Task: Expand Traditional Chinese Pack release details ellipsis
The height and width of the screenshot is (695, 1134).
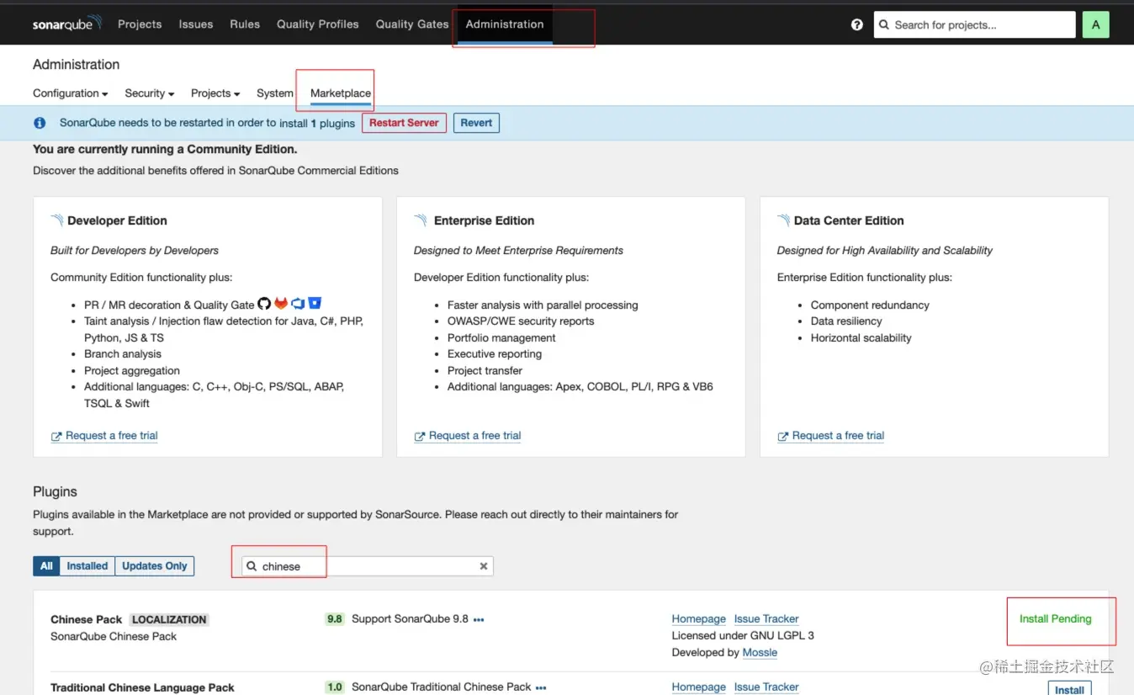Action: click(541, 688)
